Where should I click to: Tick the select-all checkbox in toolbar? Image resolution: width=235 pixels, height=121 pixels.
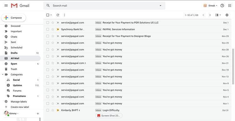48,15
